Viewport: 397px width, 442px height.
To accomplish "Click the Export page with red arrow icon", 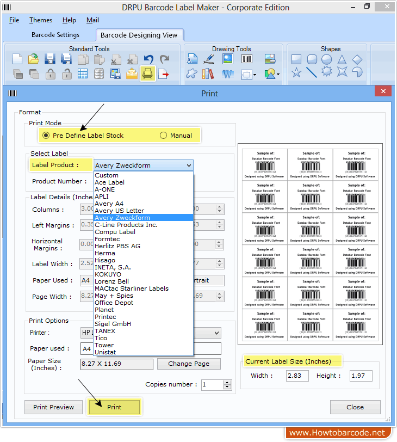I will coord(163,74).
